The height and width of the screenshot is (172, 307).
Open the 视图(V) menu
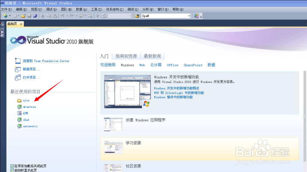pyautogui.click(x=37, y=10)
